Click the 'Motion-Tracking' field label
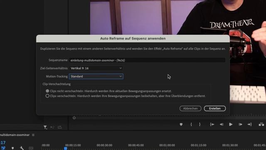The image size is (266, 150). [x=57, y=76]
